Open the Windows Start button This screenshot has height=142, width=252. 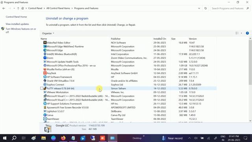[5, 138]
